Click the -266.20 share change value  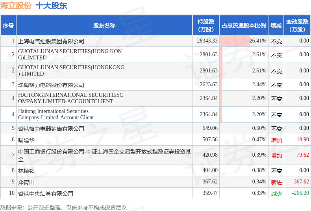300,193
